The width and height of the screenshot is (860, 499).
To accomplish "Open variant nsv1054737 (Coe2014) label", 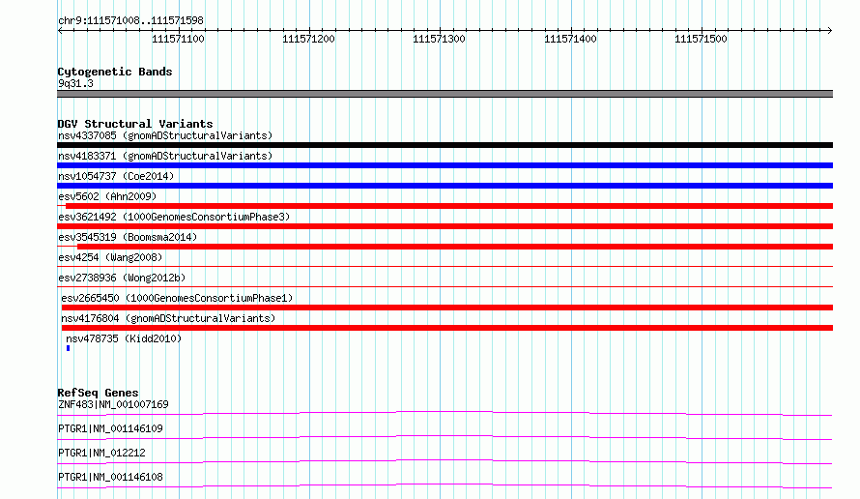I will point(116,176).
